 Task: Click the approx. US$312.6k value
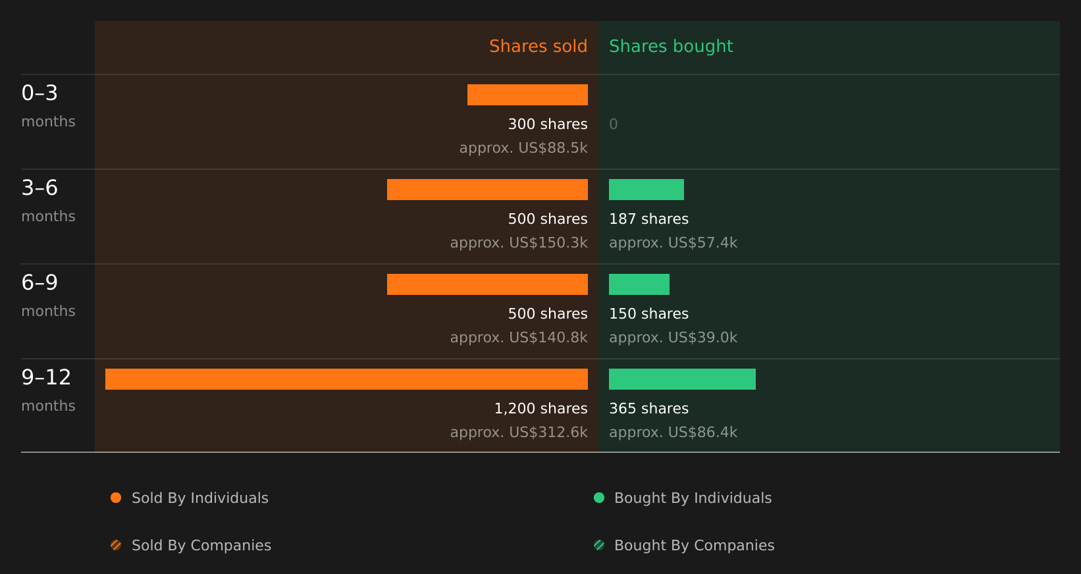(519, 432)
